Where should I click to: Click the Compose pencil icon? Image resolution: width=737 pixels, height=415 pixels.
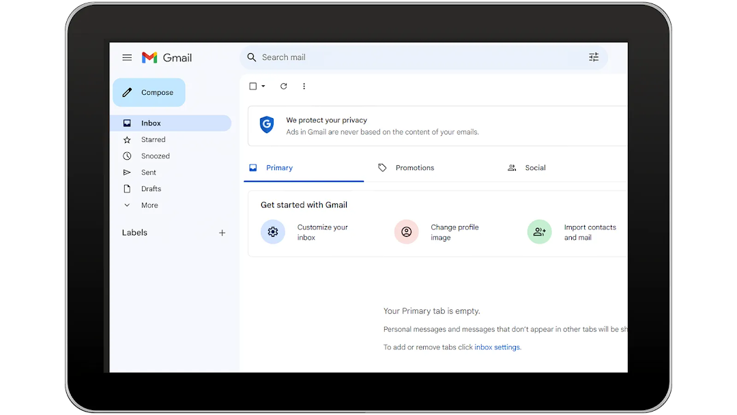(x=127, y=92)
